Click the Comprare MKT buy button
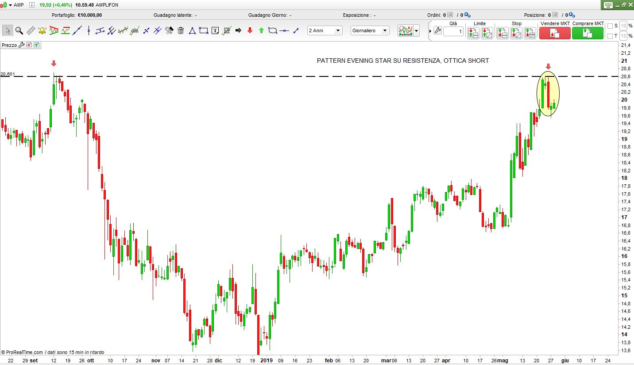The height and width of the screenshot is (365, 634). pyautogui.click(x=588, y=33)
